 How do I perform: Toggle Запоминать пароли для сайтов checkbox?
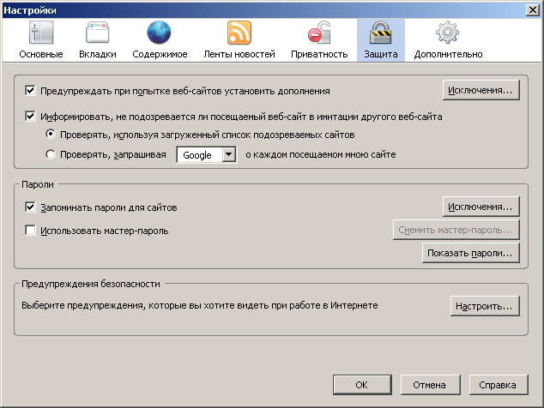[30, 207]
